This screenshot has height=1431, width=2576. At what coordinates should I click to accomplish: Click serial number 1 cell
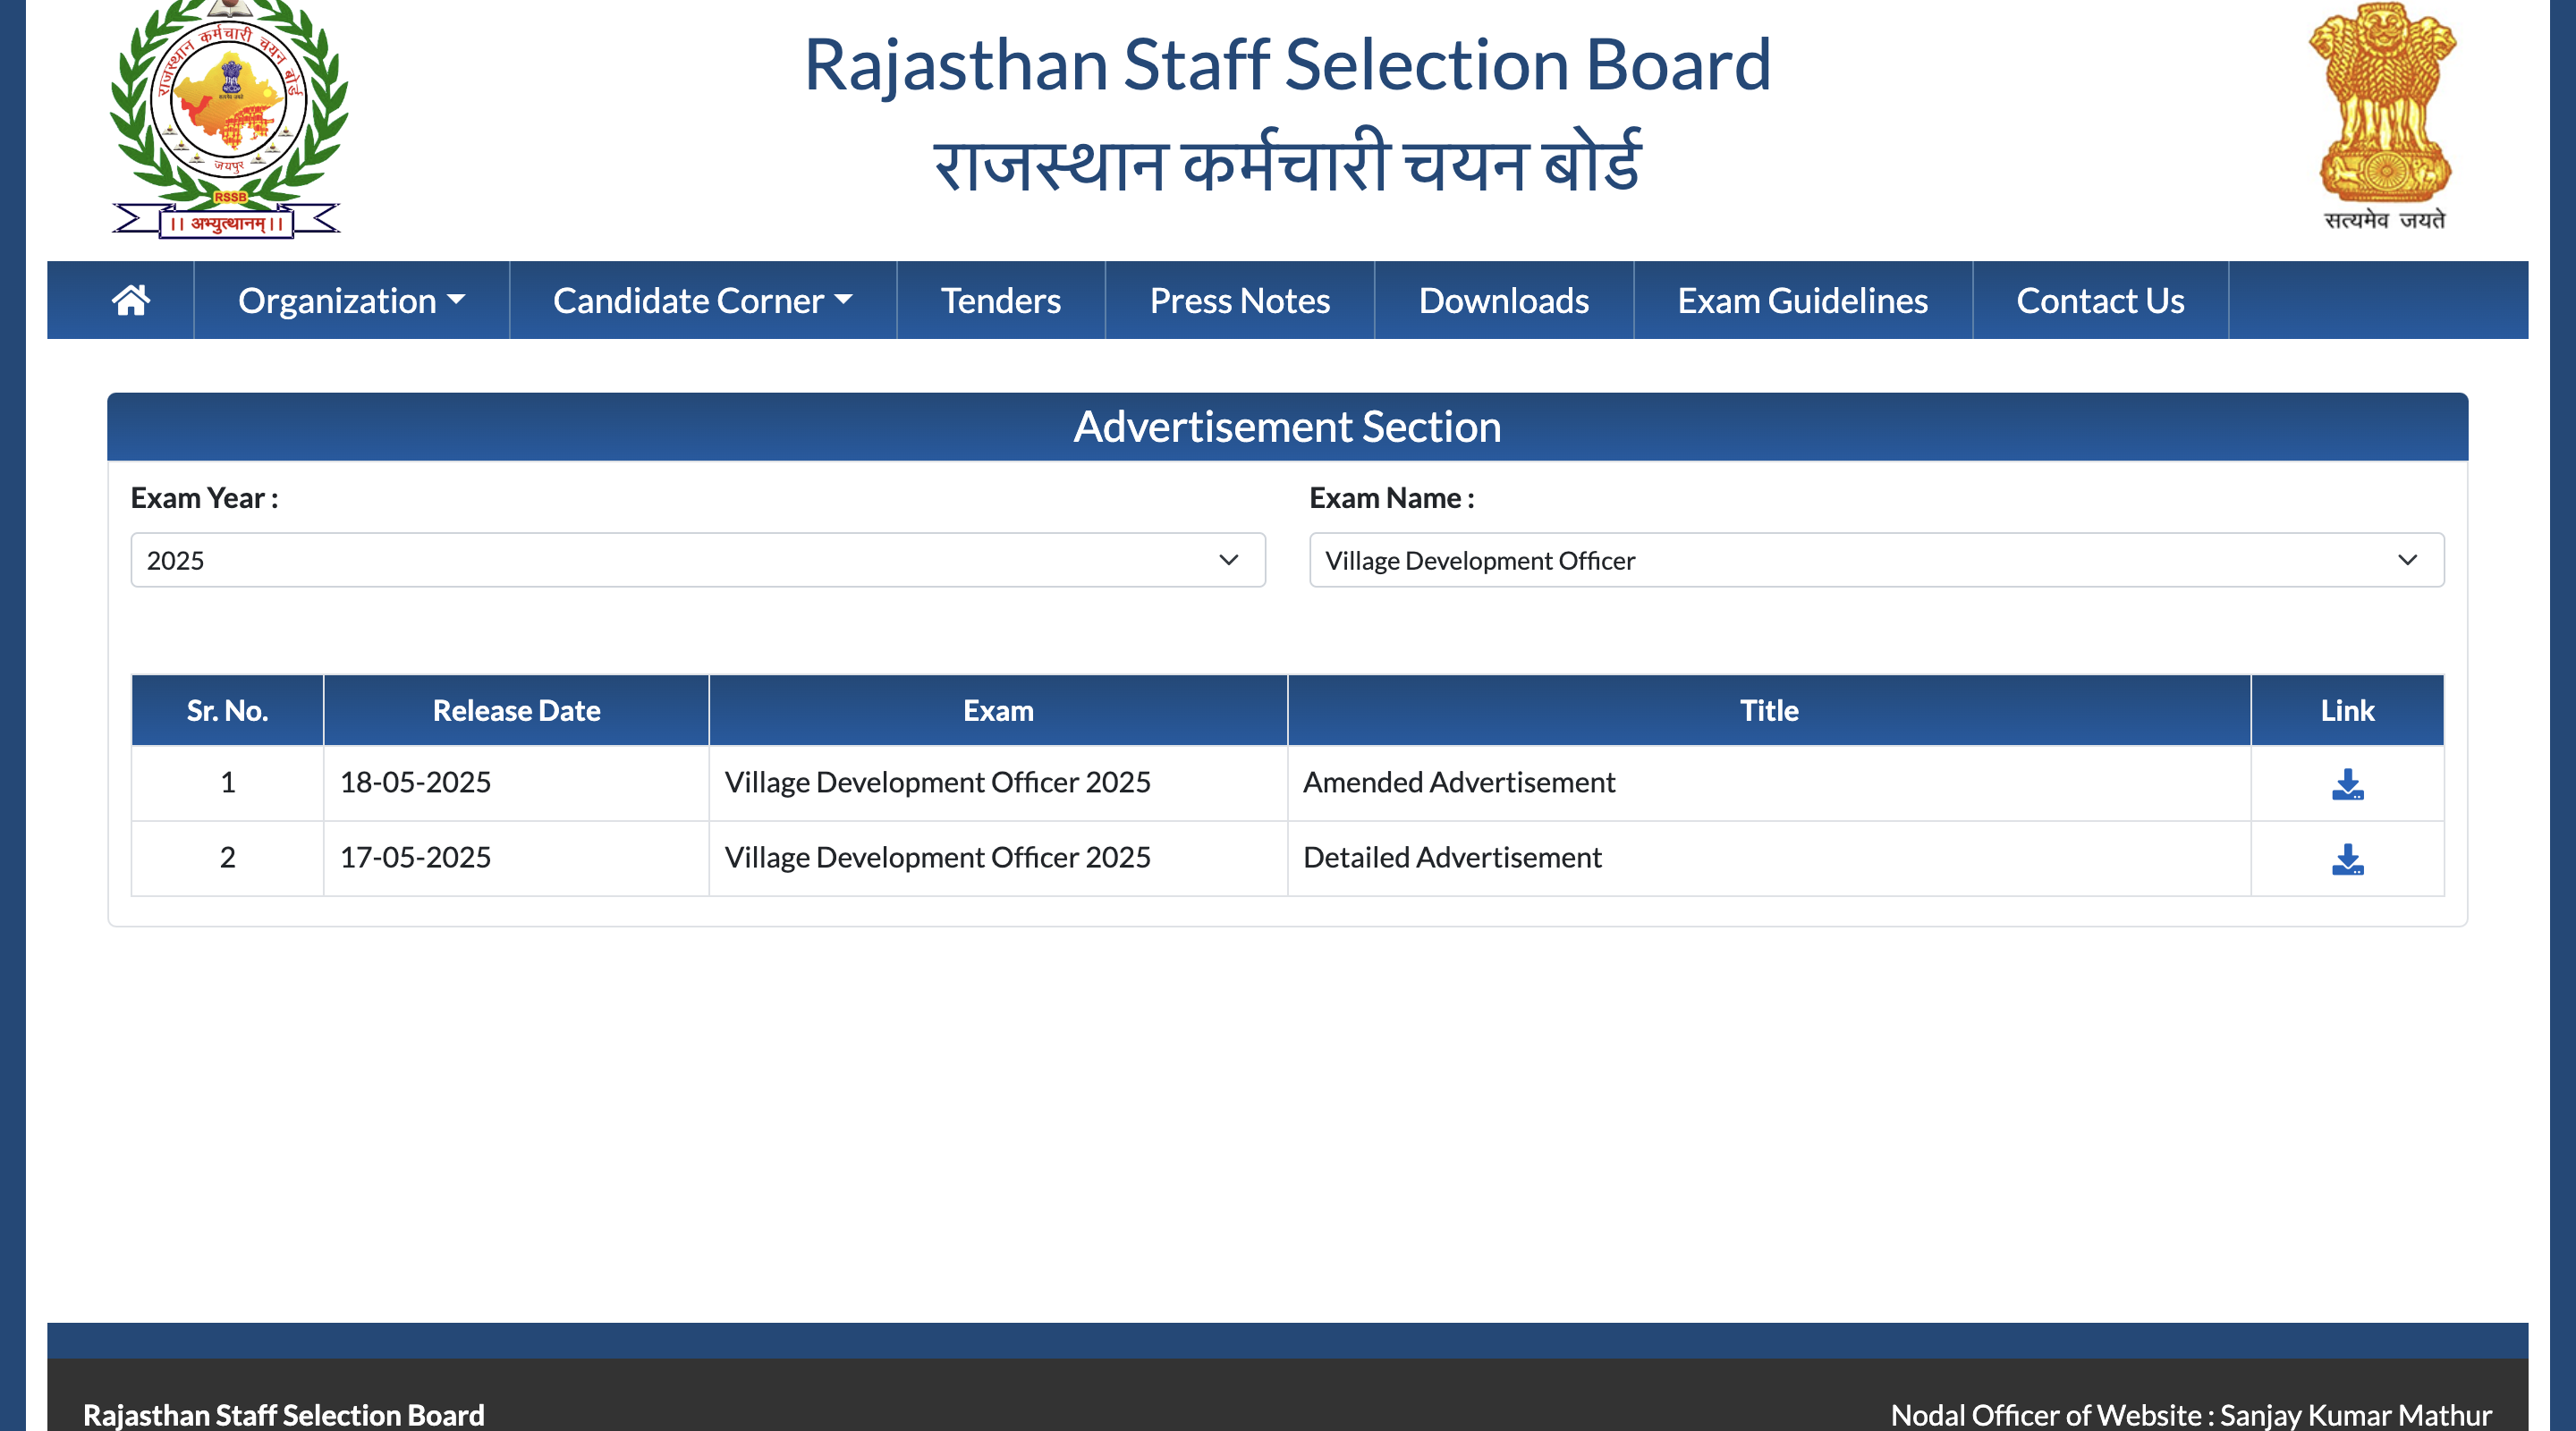tap(227, 782)
